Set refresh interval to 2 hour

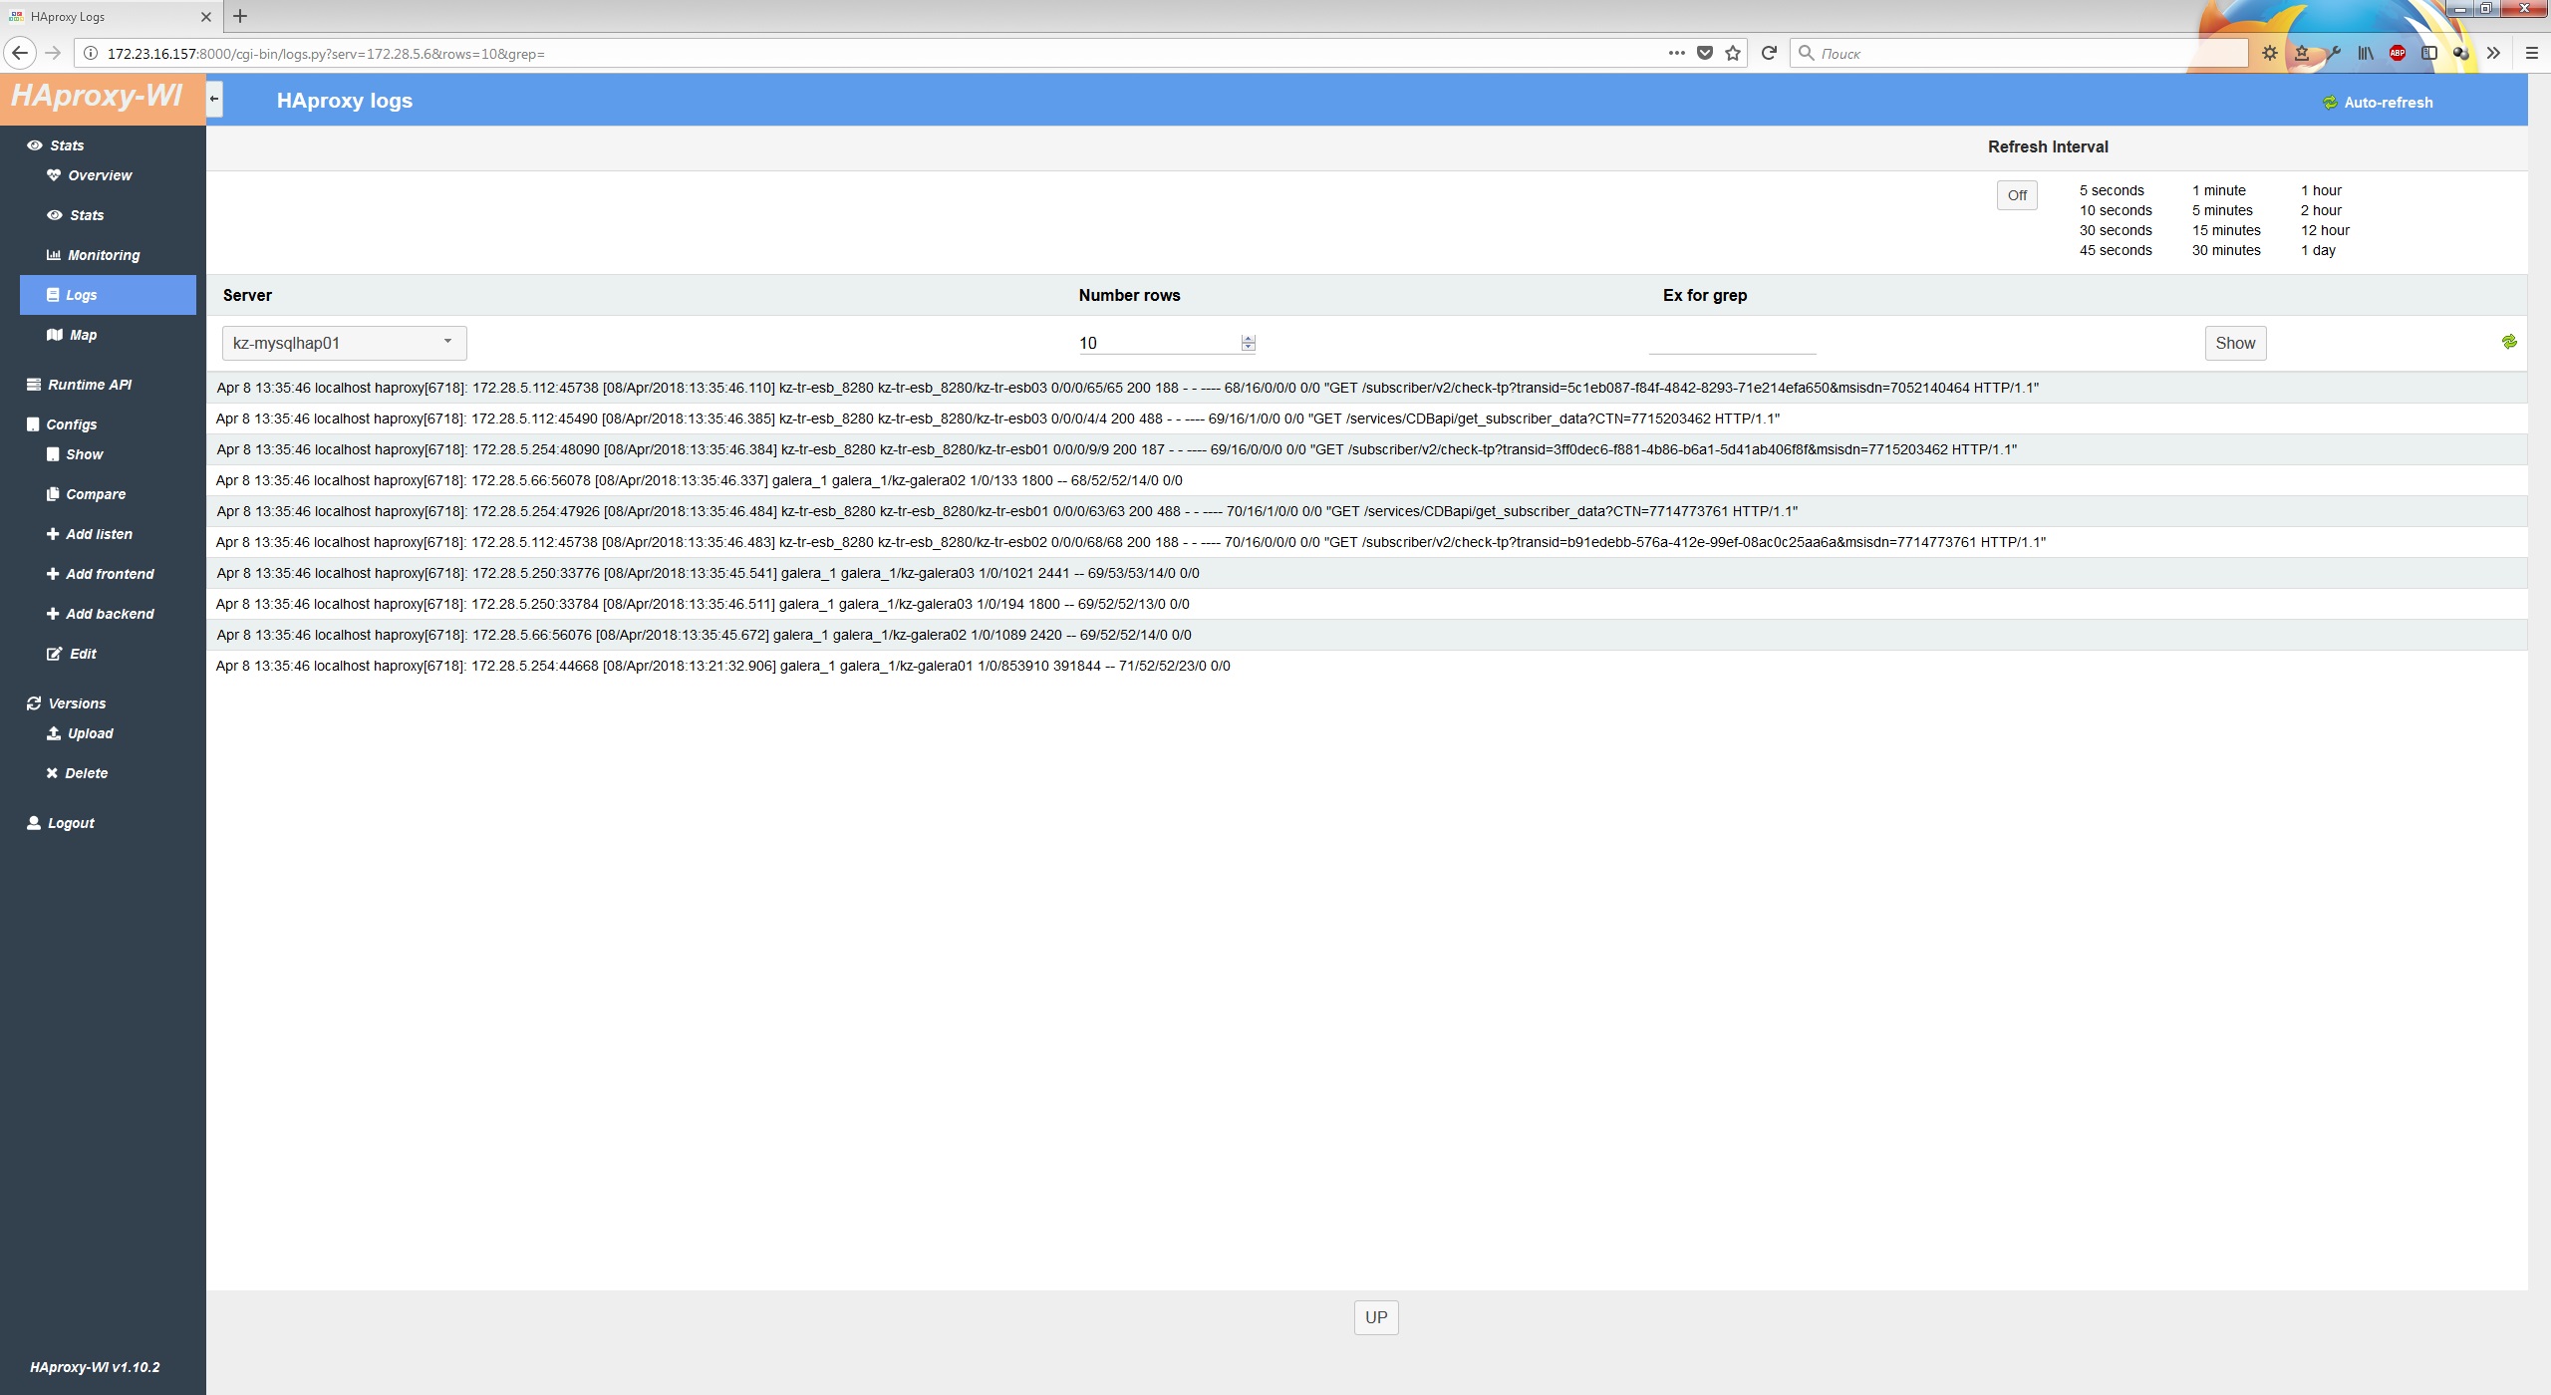2321,210
